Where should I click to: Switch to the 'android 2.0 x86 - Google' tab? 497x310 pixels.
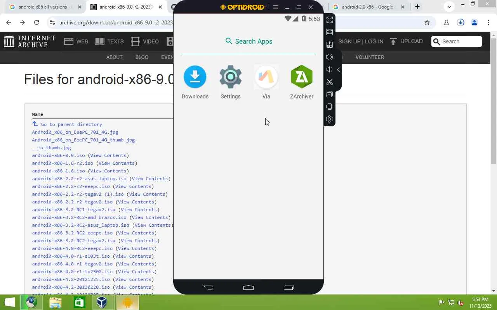tap(368, 7)
